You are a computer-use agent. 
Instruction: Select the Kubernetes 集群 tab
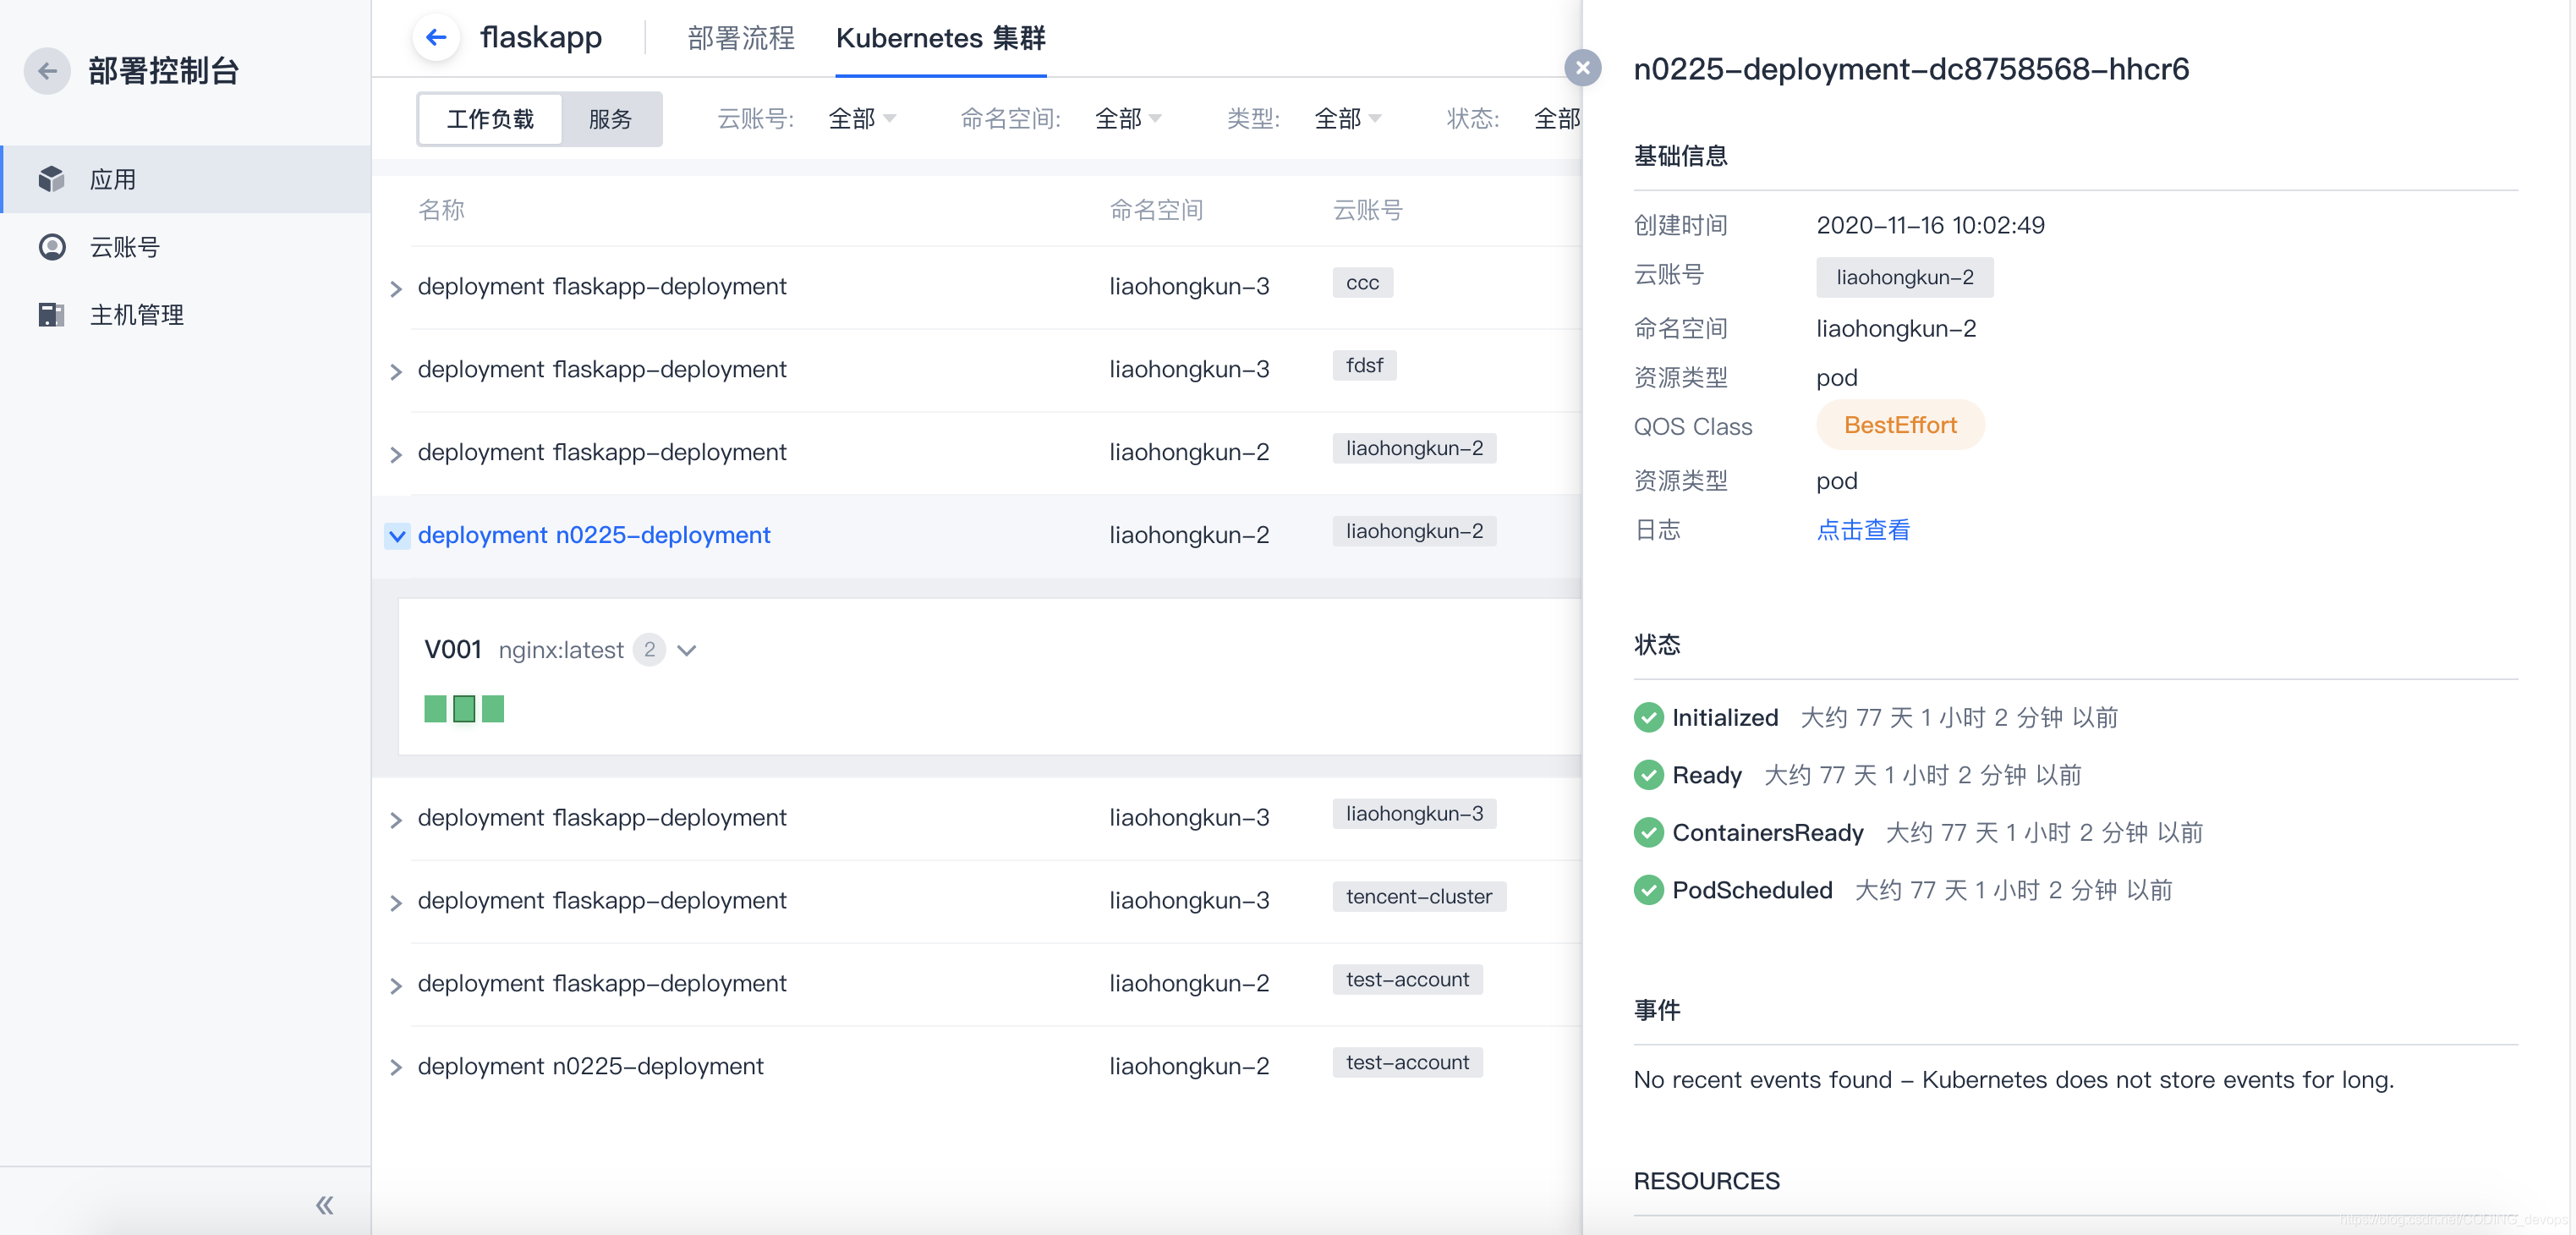(x=940, y=38)
